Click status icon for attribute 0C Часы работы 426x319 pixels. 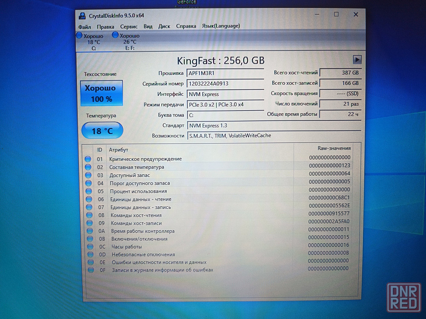point(90,247)
